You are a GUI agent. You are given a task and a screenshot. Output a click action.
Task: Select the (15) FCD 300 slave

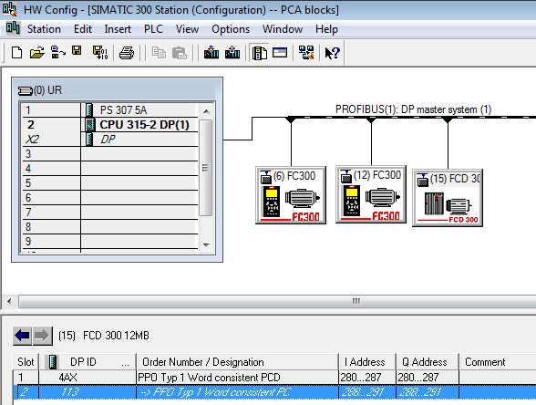pos(448,198)
